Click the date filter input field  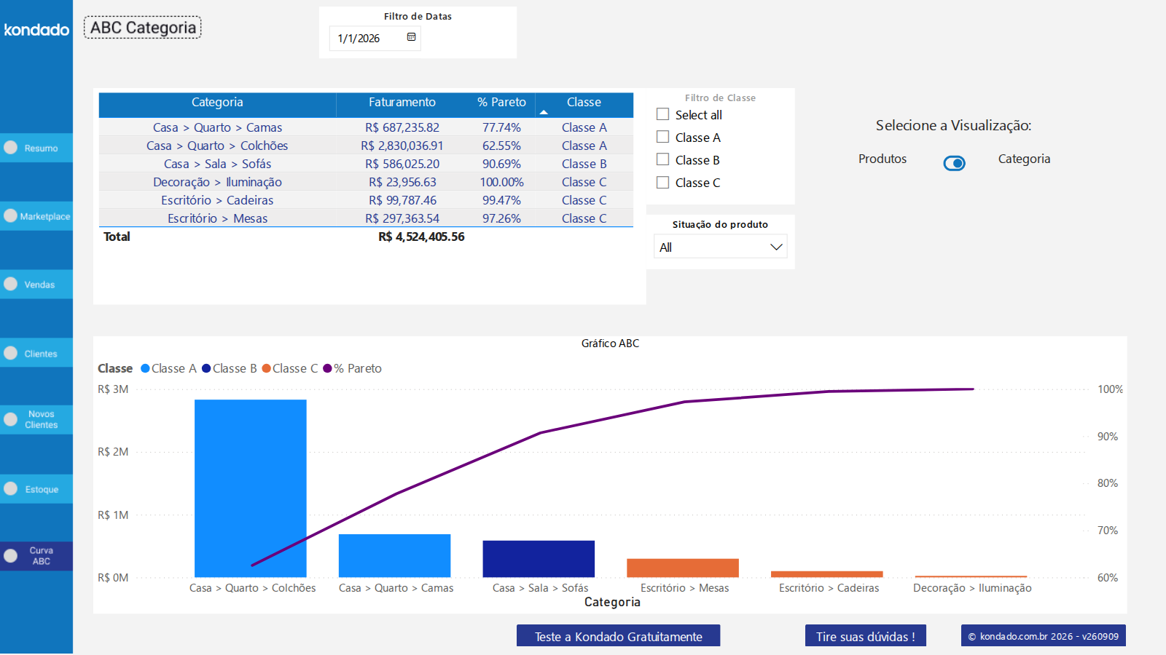tap(375, 38)
